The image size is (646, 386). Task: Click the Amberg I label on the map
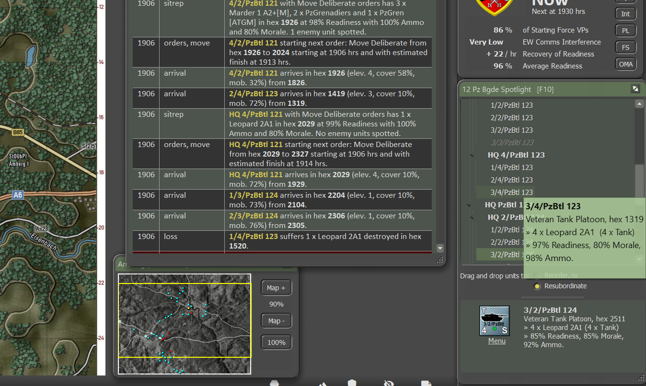click(19, 164)
